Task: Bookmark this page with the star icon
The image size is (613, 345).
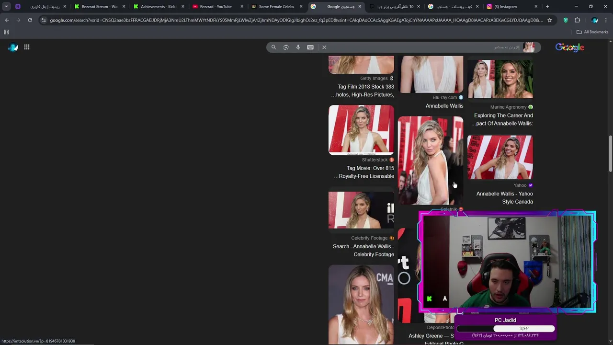Action: pos(550,20)
